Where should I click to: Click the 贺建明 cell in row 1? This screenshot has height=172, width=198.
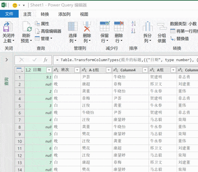click(x=163, y=77)
